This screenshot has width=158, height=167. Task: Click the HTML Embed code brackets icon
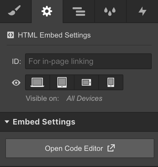click(x=11, y=35)
